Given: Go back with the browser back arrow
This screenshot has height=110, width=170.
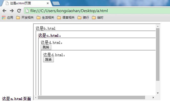Looking at the screenshot, I should 5,11.
